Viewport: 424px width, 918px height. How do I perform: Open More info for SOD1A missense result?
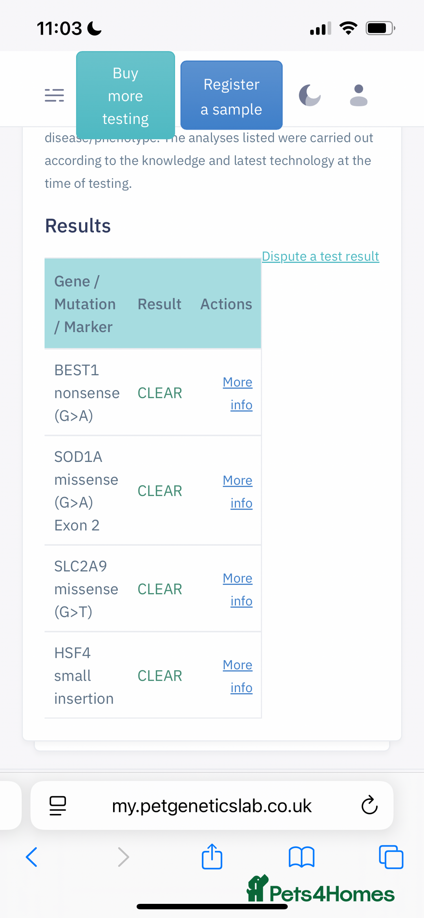[x=238, y=491]
